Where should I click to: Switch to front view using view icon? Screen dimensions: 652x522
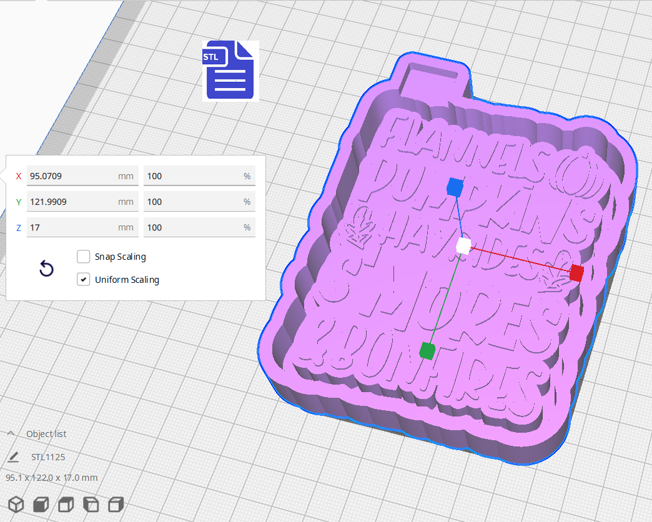point(40,504)
